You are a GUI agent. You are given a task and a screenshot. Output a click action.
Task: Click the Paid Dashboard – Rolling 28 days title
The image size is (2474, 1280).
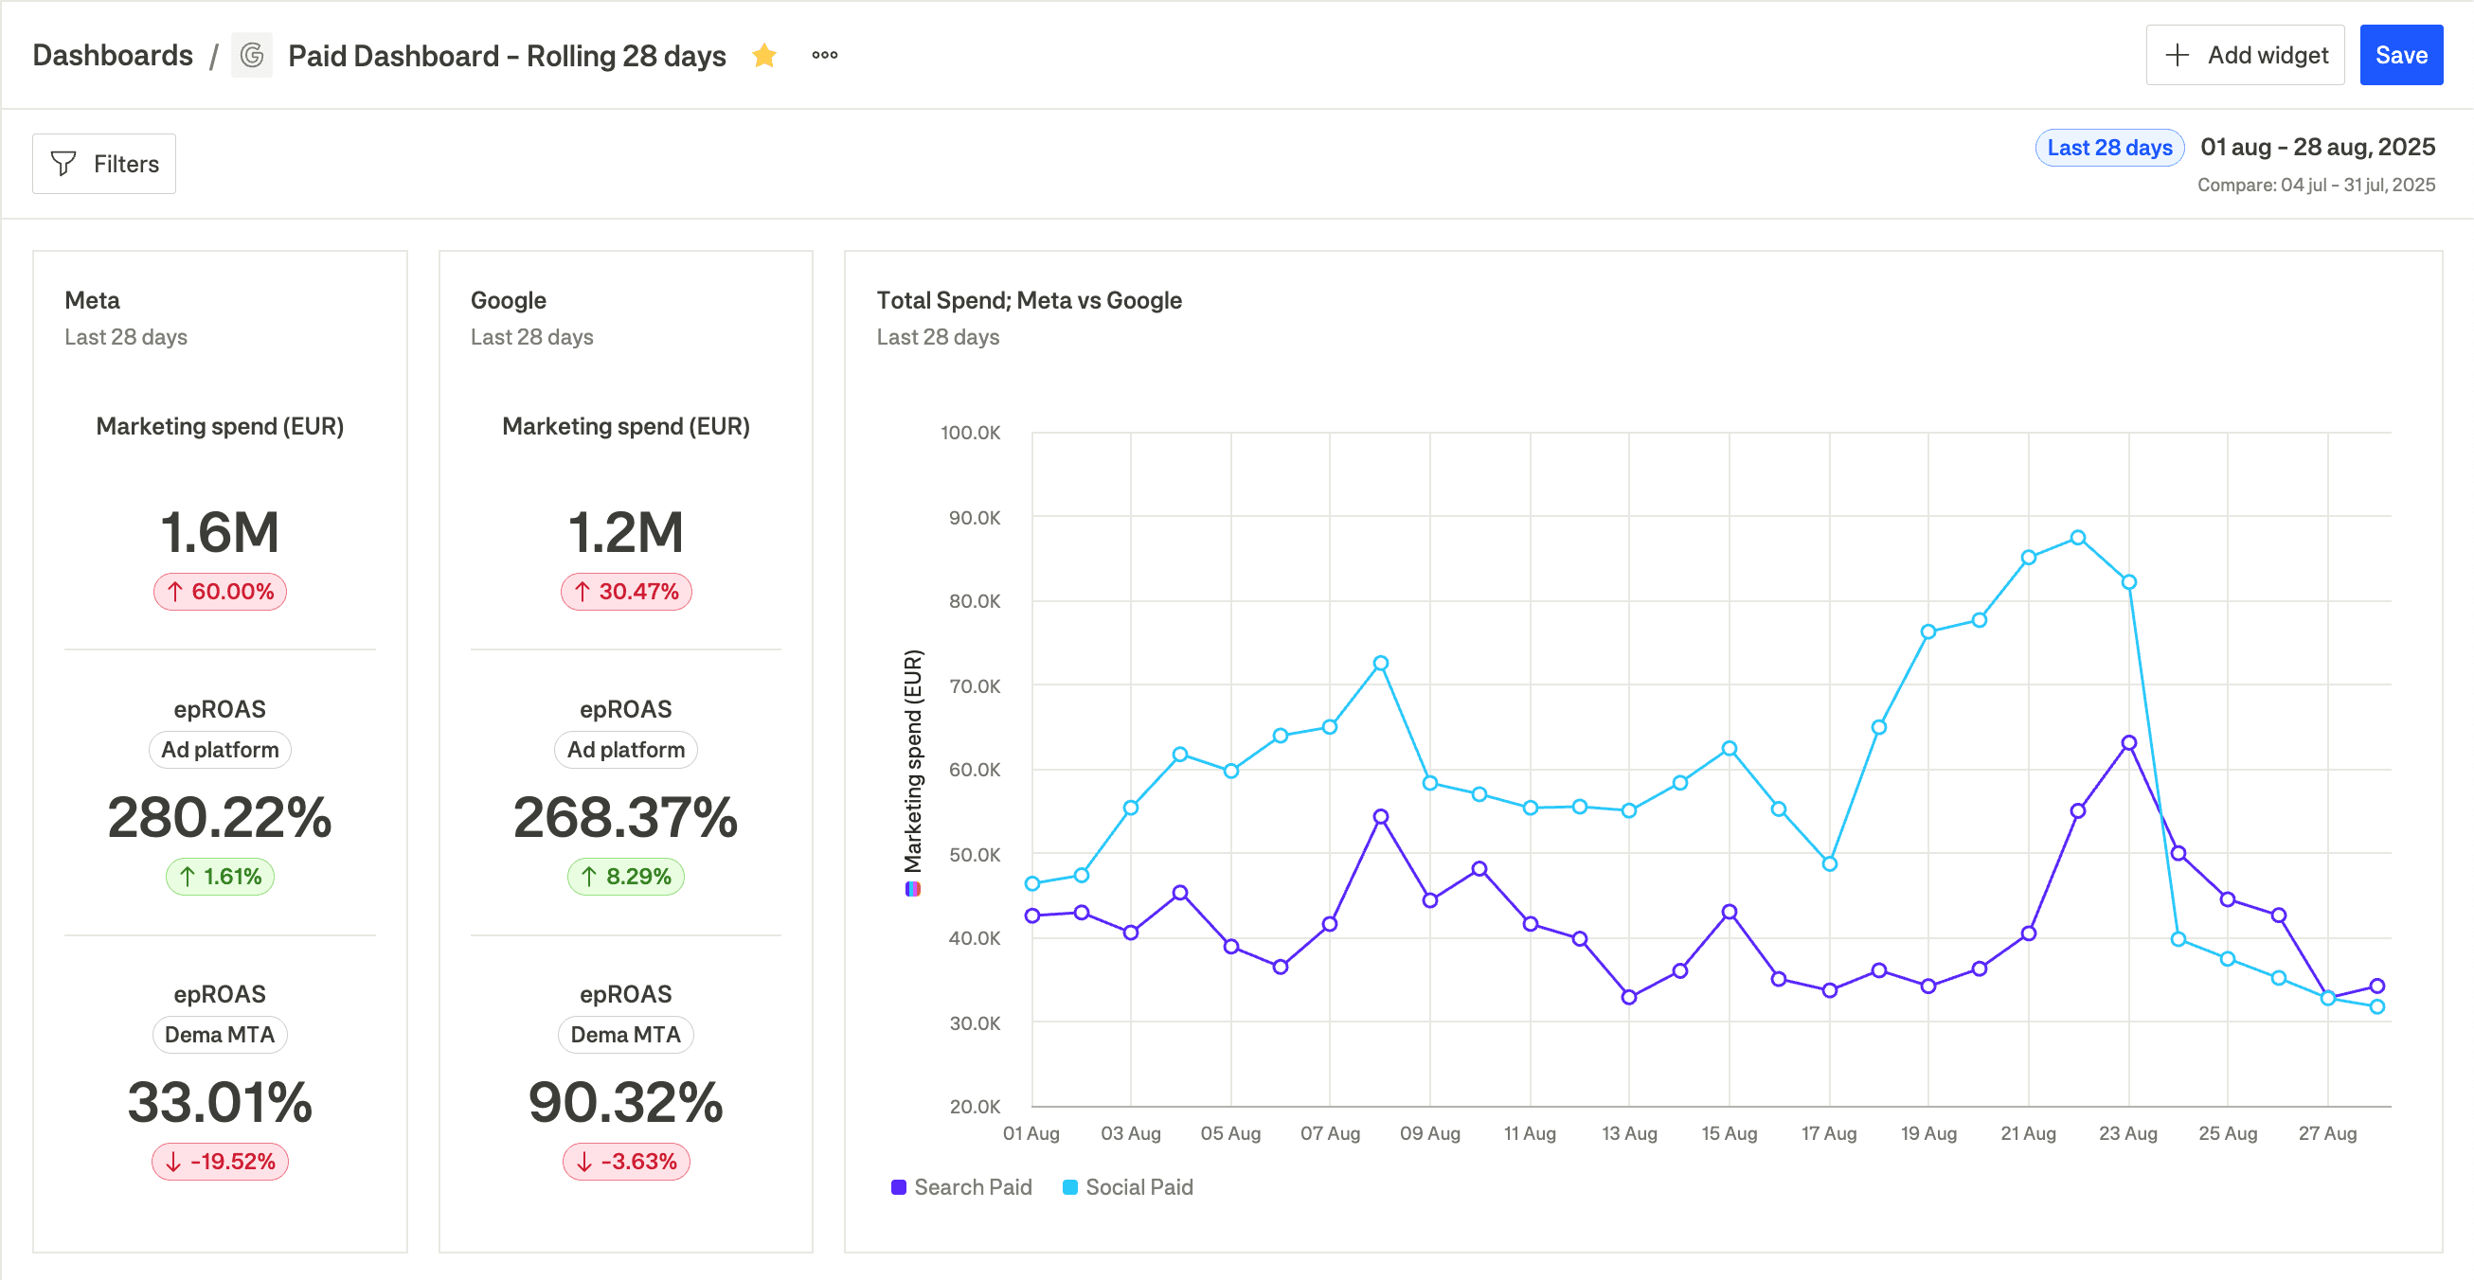pos(506,56)
